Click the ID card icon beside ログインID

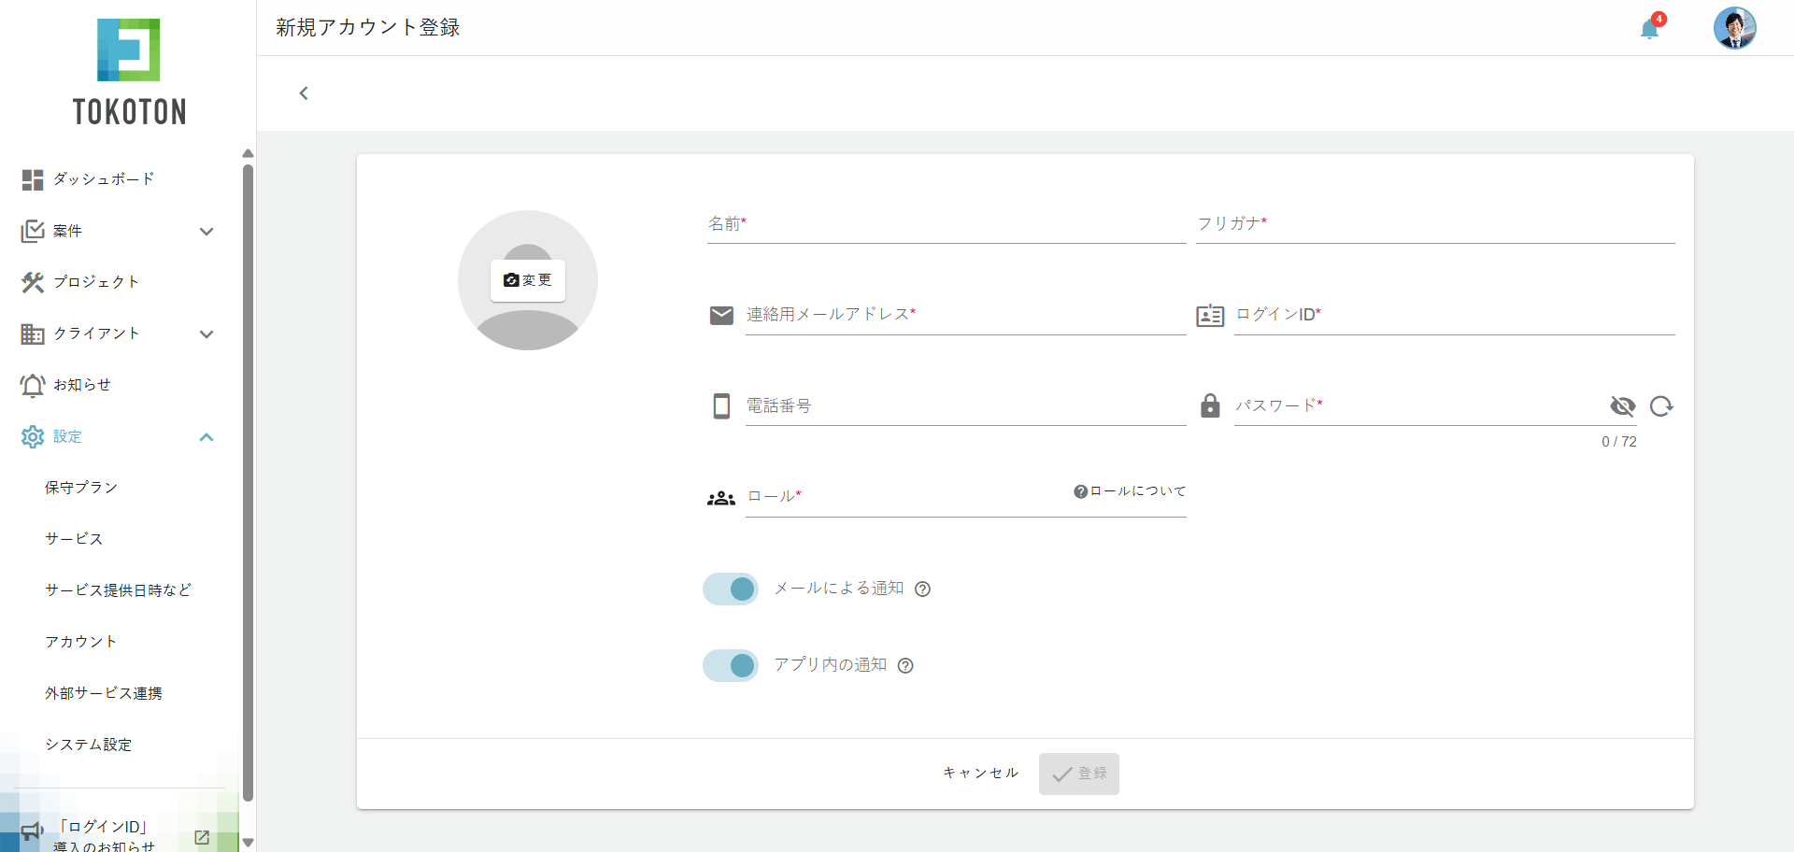coord(1210,316)
